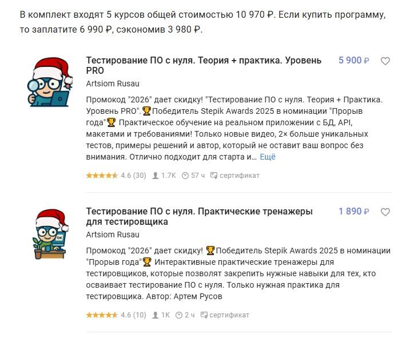Expand description with the "Ещё" link
The height and width of the screenshot is (338, 410).
pos(268,157)
